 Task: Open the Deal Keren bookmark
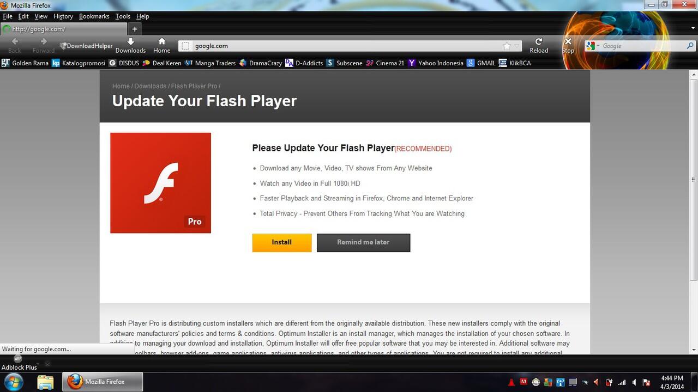click(x=161, y=63)
